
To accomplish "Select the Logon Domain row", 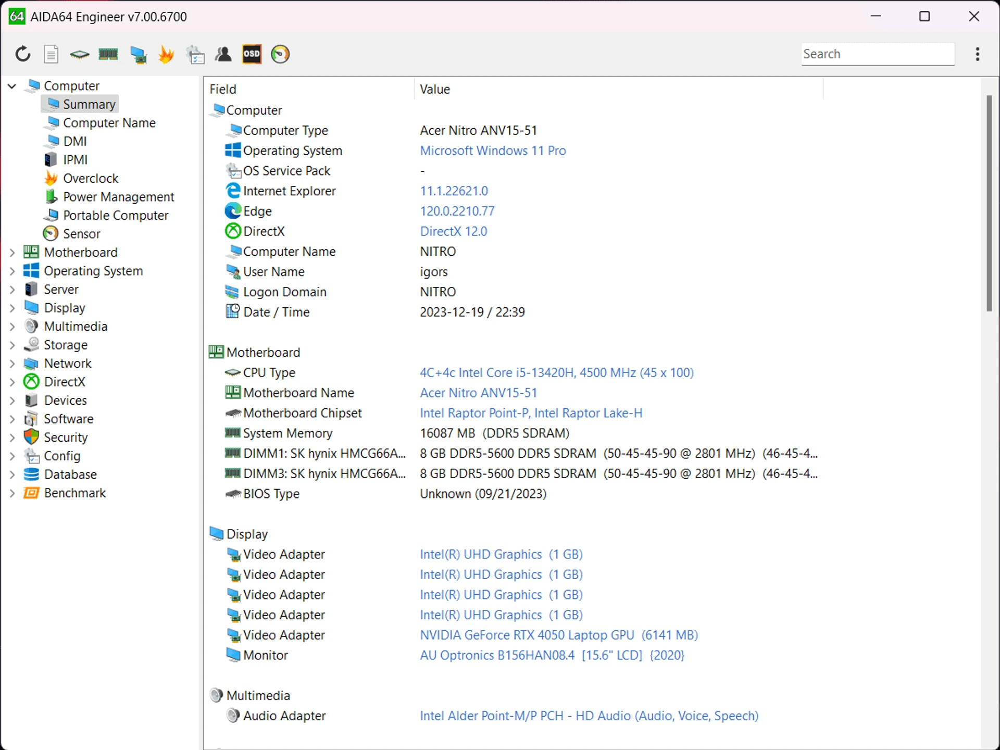I will click(x=513, y=292).
